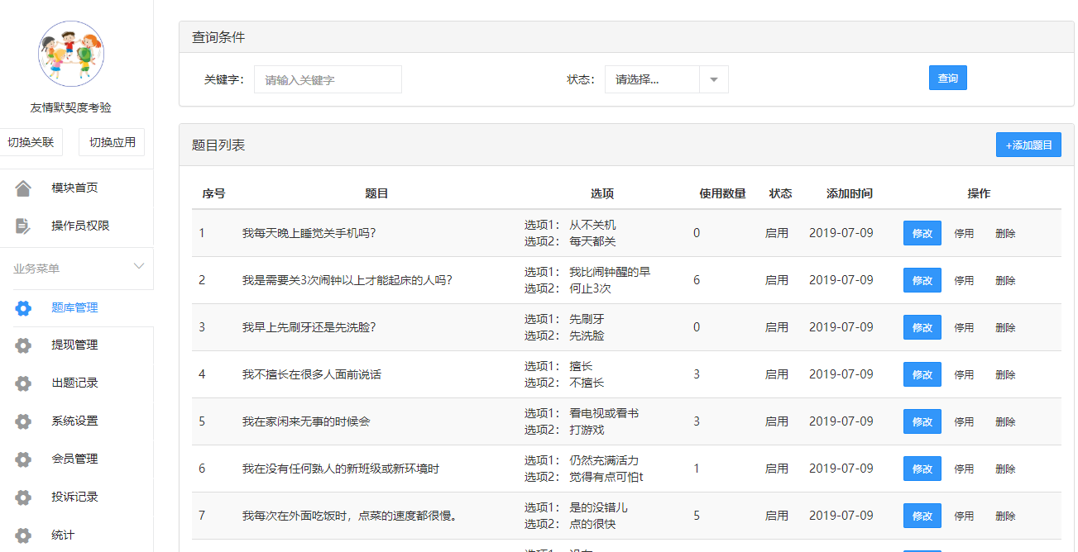Disable question 1 using its 停用 link
The height and width of the screenshot is (552, 1078).
point(964,234)
